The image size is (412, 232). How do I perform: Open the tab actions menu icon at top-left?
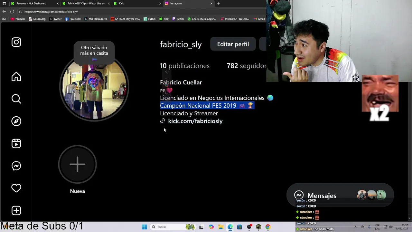[x=4, y=3]
